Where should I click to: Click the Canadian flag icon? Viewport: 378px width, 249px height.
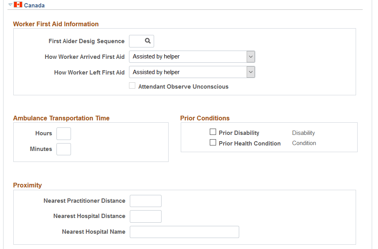pos(18,5)
